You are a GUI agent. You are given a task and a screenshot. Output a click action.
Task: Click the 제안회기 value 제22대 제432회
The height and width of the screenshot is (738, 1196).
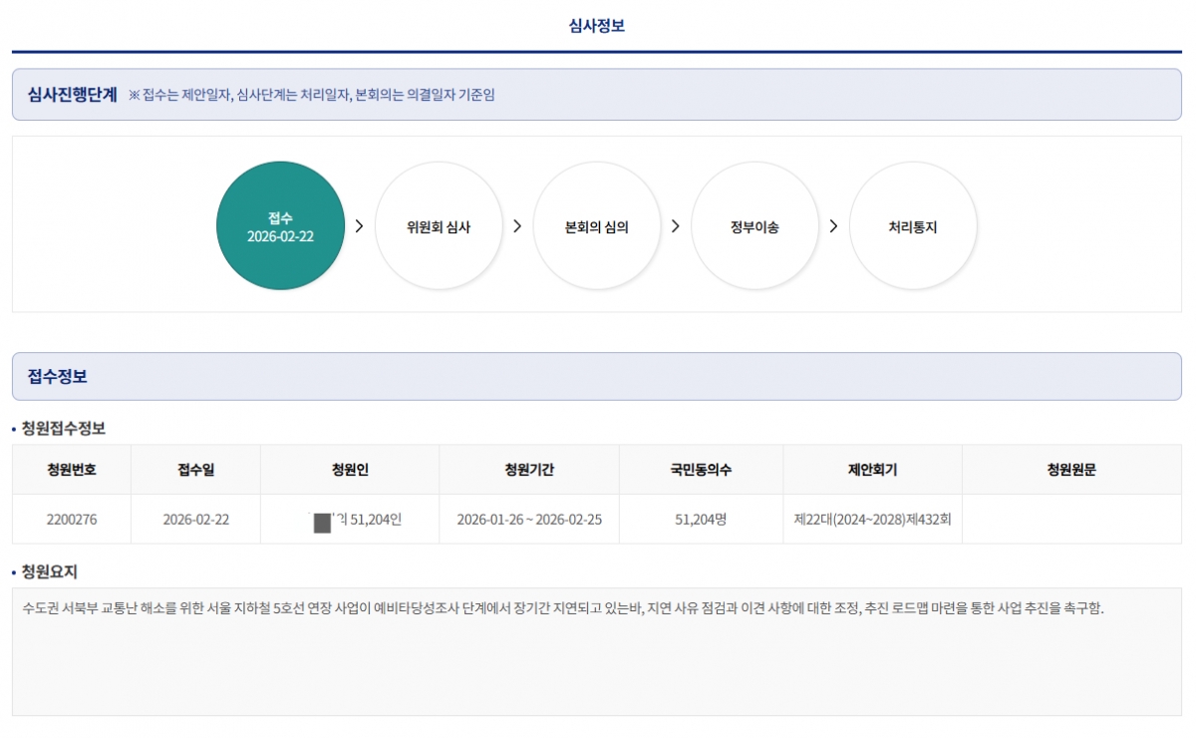tap(872, 520)
